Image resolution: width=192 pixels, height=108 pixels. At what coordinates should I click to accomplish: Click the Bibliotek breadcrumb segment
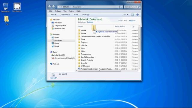pyautogui.click(x=66, y=7)
